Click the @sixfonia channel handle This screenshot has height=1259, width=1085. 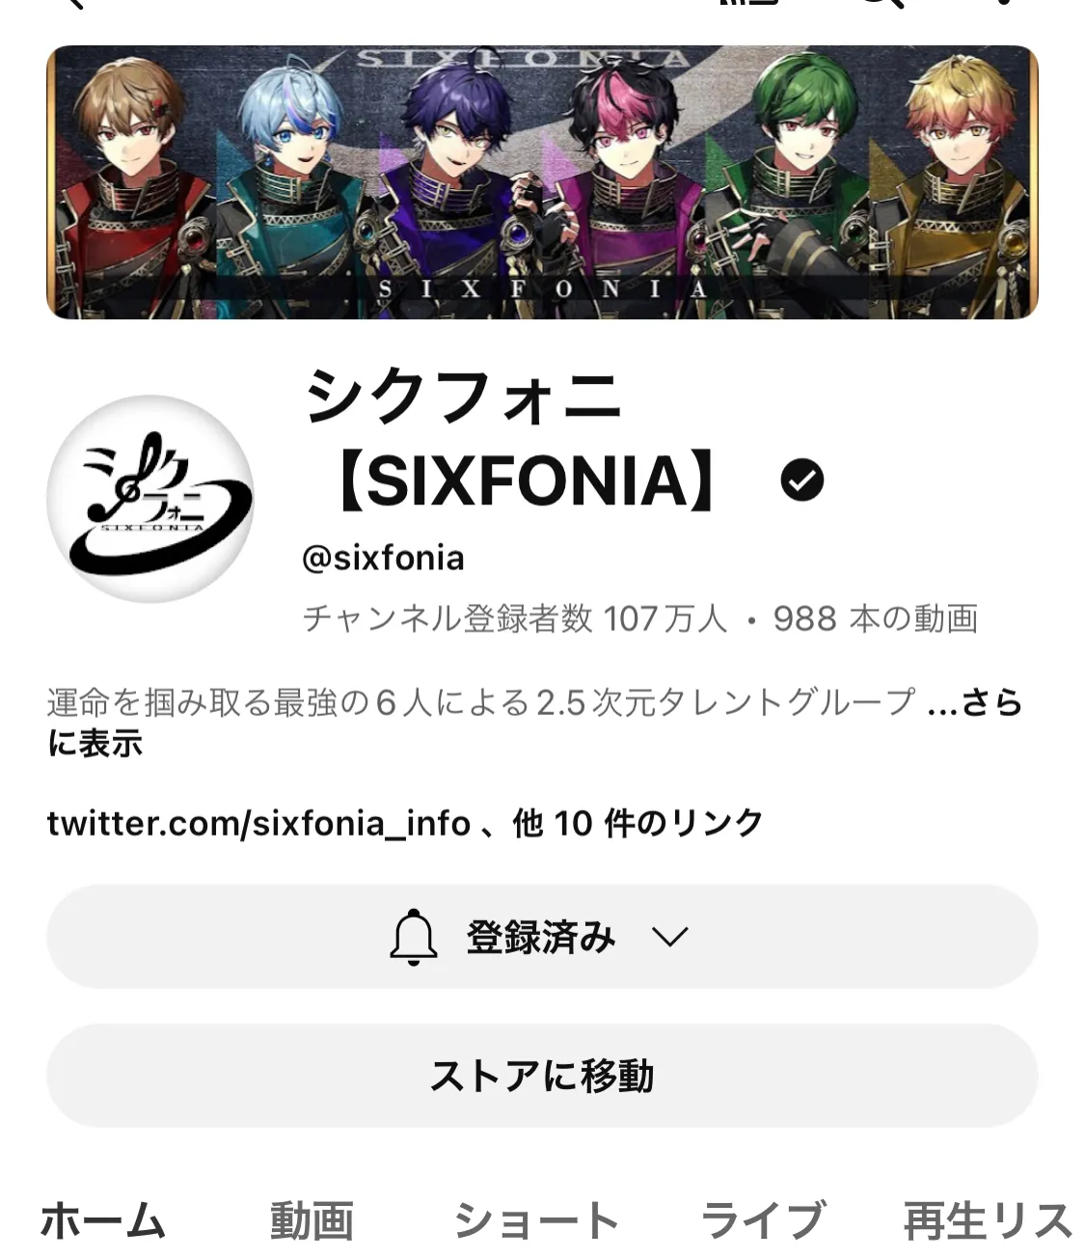[383, 559]
